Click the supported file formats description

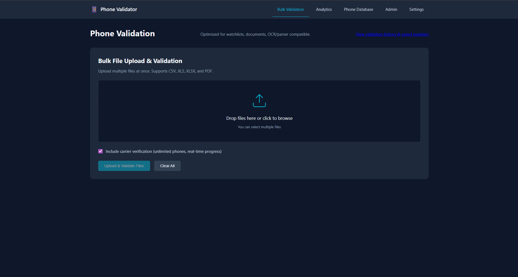(x=155, y=71)
